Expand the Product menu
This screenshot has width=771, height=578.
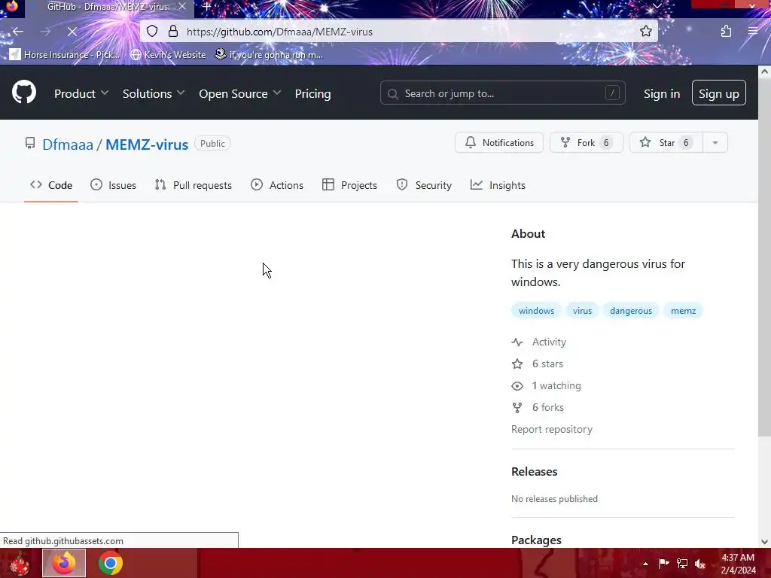pos(81,93)
